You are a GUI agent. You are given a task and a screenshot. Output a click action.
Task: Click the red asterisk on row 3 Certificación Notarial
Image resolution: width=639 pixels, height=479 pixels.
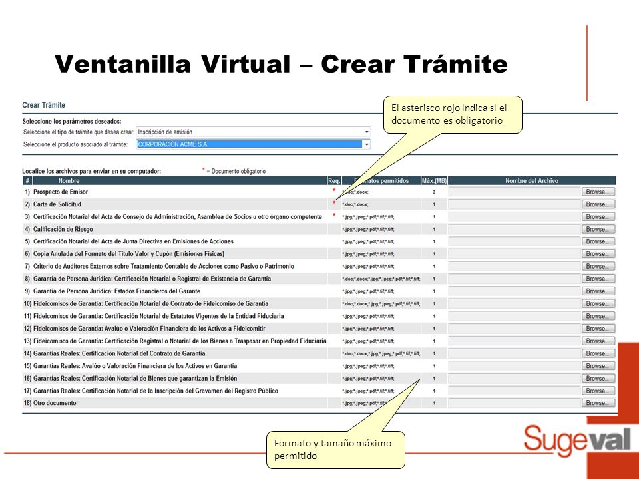click(x=334, y=216)
